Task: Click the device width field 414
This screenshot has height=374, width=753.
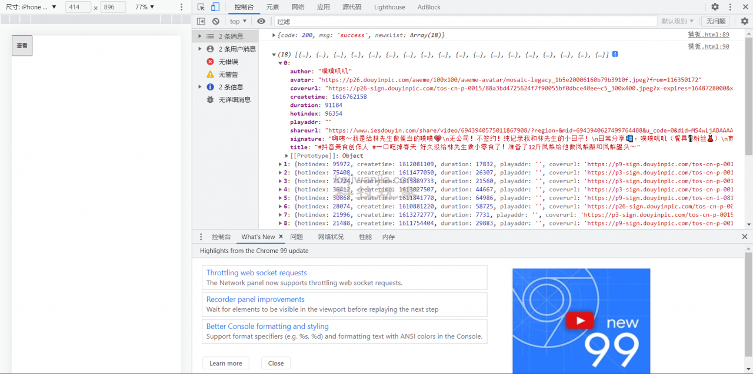Action: coord(78,7)
